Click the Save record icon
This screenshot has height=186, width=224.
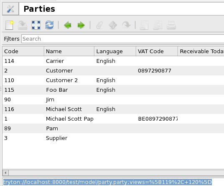[23, 25]
